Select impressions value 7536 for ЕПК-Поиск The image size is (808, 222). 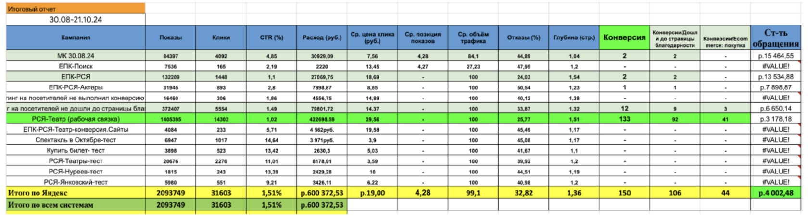pyautogui.click(x=170, y=67)
